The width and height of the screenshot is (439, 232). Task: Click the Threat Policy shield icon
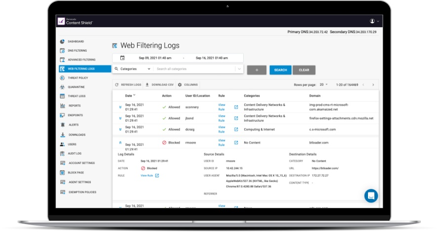tap(62, 78)
